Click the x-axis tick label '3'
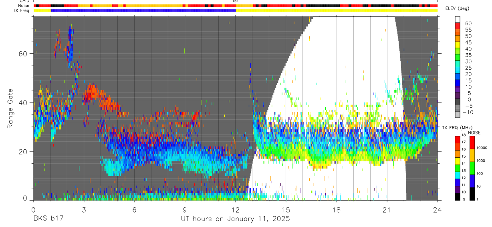This screenshot has width=492, height=227. (x=84, y=209)
